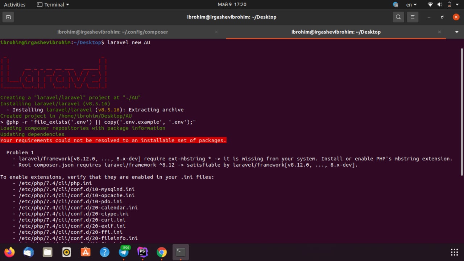Click the volume speaker icon in the top bar
This screenshot has height=261, width=464.
coord(440,5)
